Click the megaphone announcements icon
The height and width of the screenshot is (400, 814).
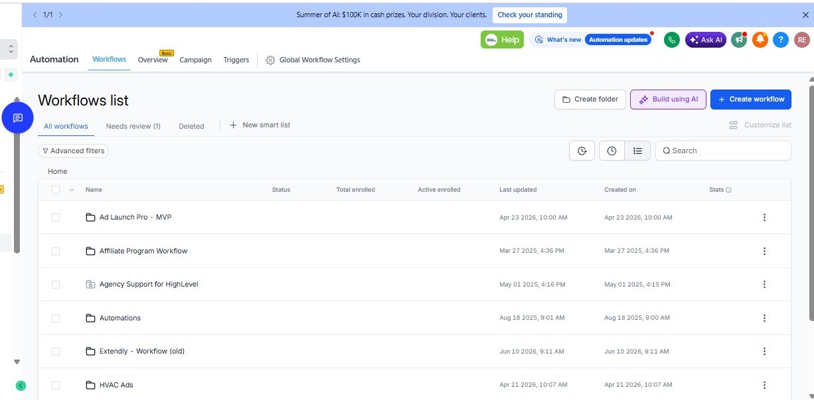(739, 40)
